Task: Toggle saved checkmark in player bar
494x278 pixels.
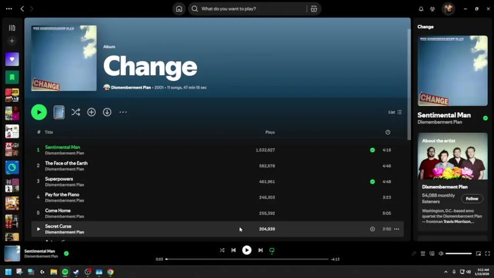Action: (66, 254)
